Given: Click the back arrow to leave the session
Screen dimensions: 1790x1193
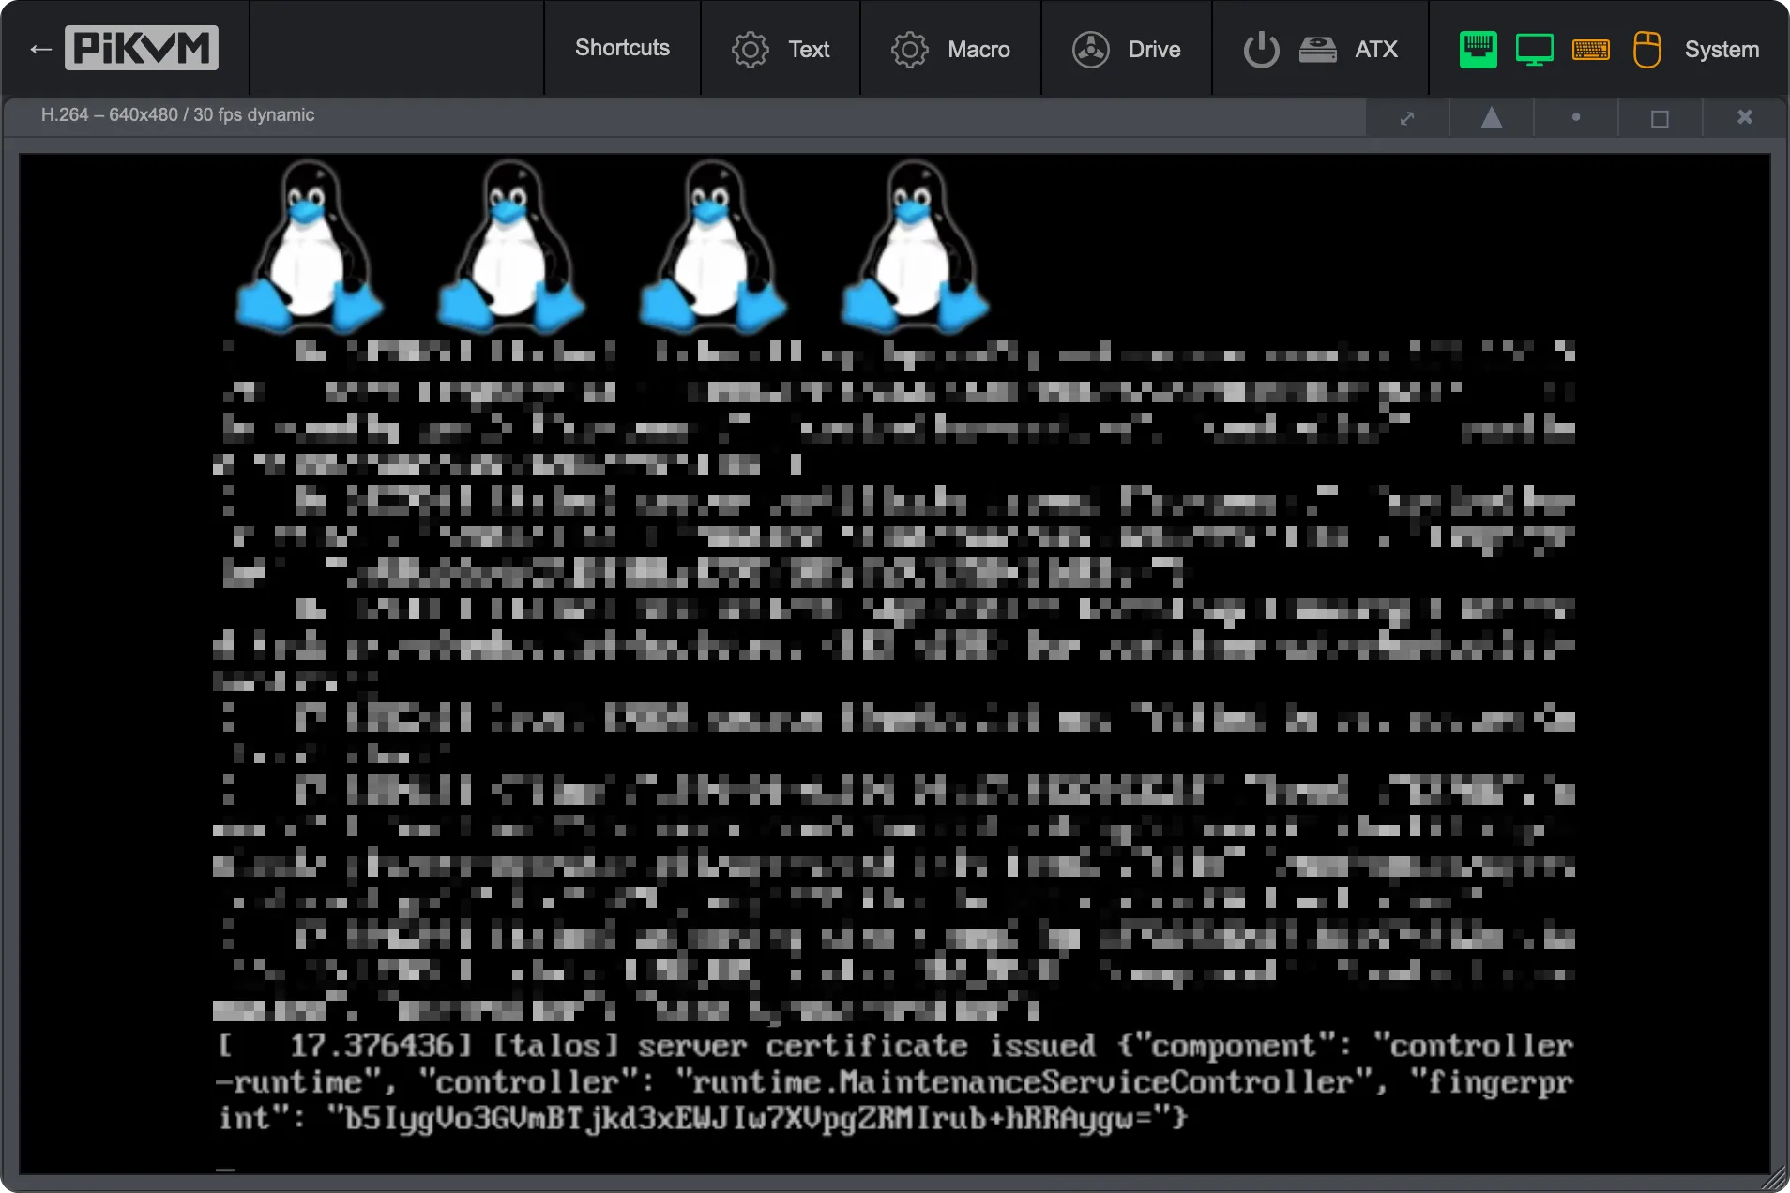Looking at the screenshot, I should (39, 48).
